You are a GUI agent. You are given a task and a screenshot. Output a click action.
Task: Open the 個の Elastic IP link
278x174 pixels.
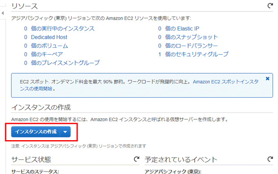click(182, 29)
